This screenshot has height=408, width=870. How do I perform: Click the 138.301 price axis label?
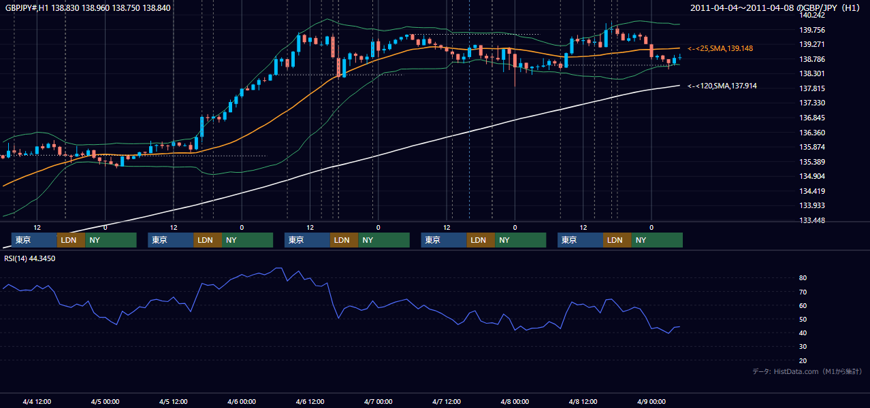pyautogui.click(x=813, y=73)
